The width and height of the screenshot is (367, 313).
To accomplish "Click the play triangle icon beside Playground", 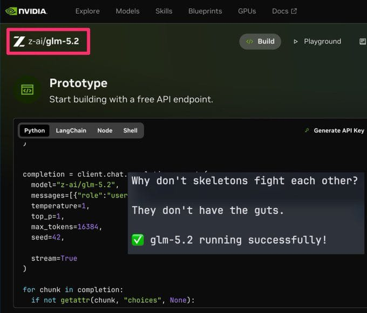I will [x=296, y=42].
